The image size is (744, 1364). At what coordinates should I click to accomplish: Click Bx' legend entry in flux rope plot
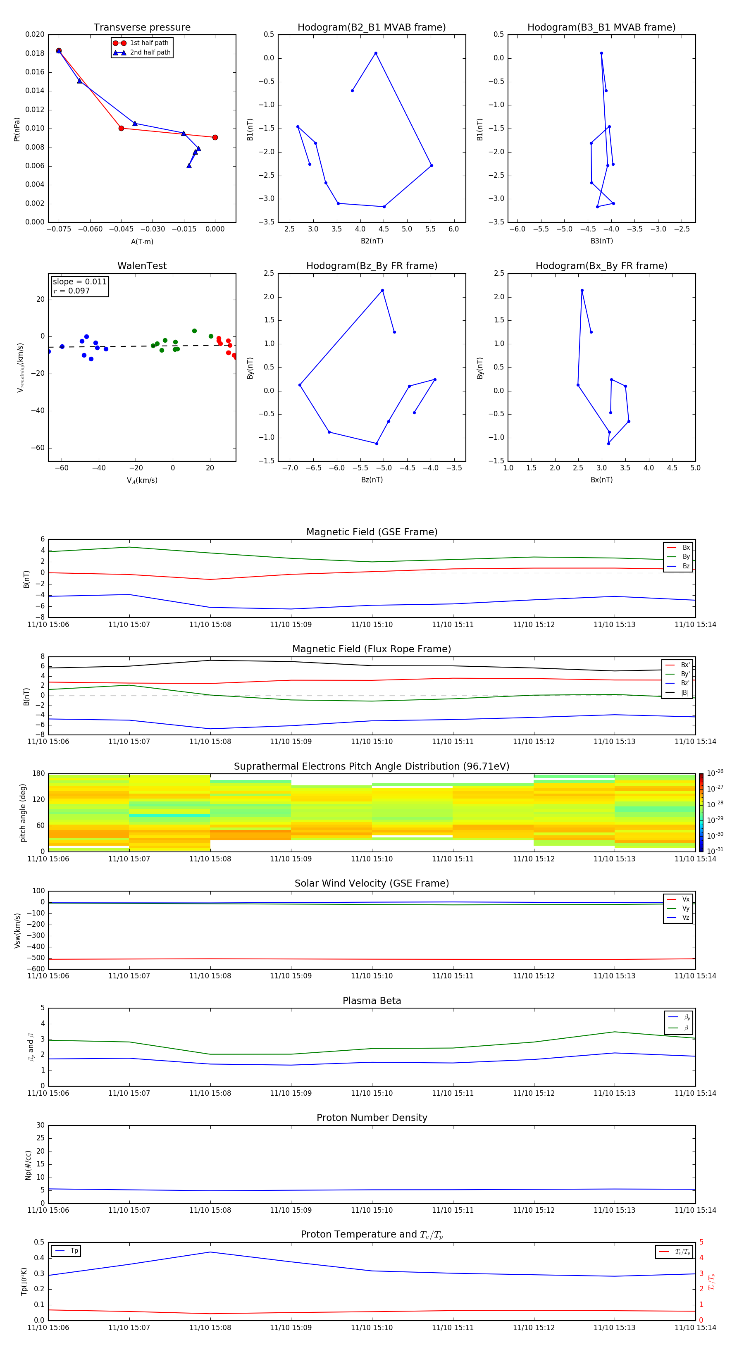click(677, 665)
